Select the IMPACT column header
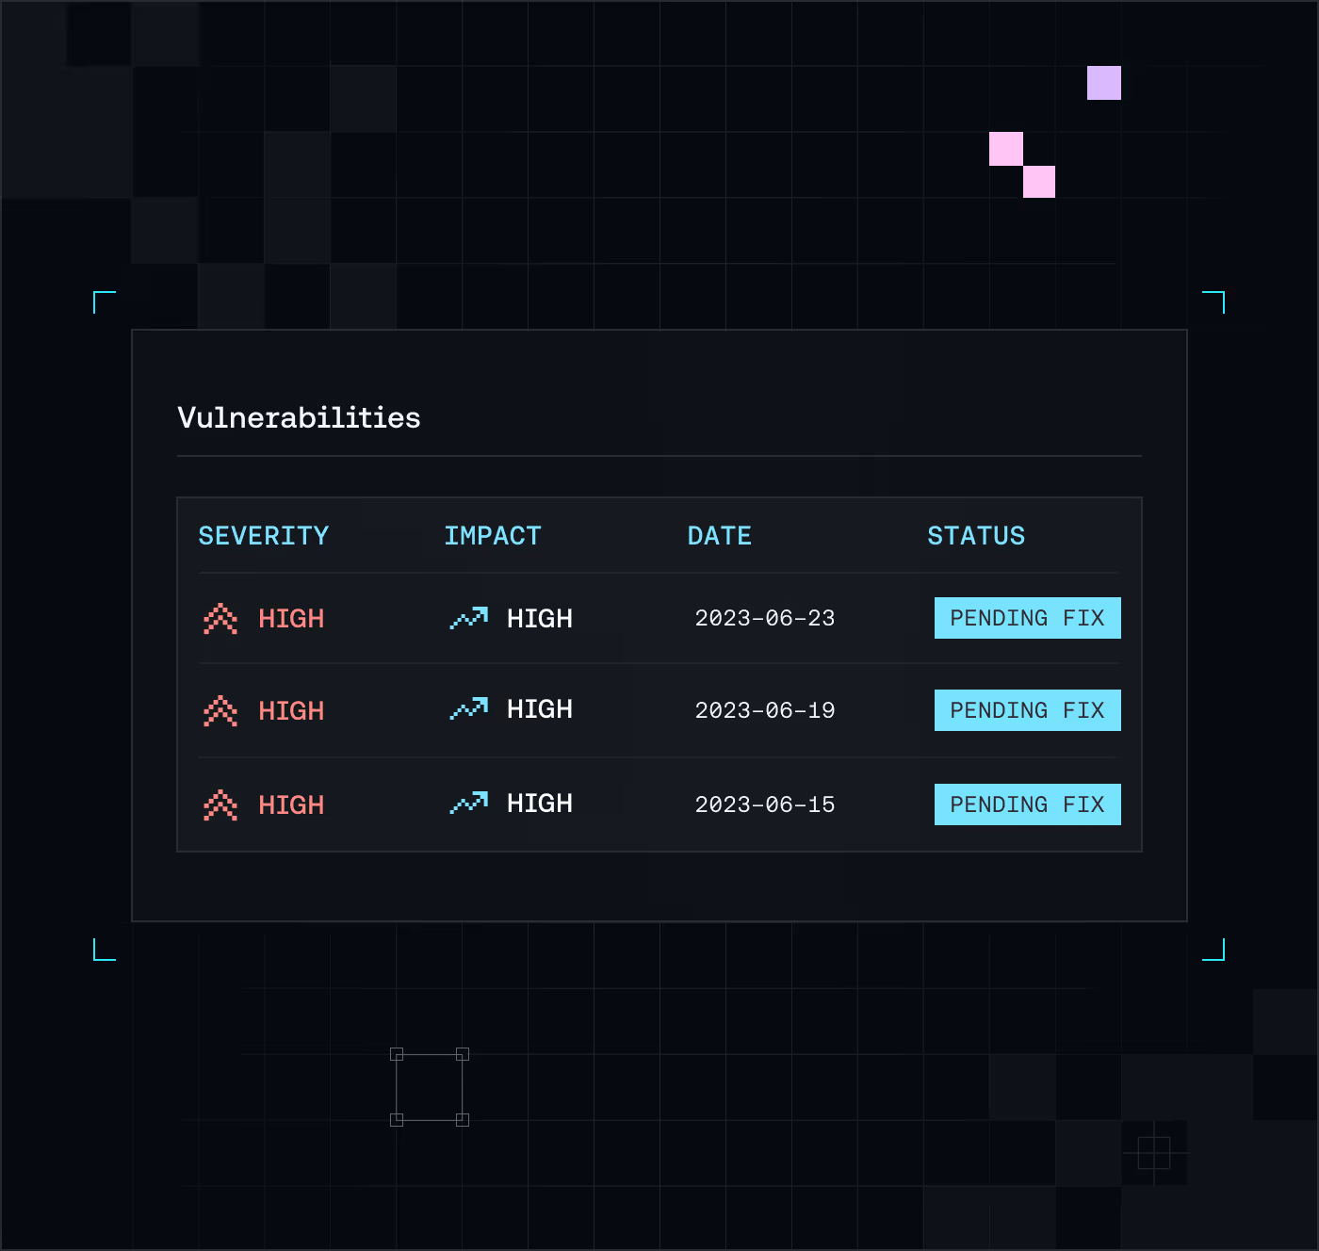 click(492, 535)
